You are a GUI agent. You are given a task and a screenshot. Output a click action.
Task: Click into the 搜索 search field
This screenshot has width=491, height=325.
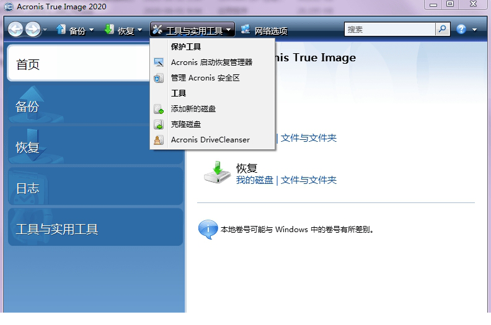tap(390, 29)
